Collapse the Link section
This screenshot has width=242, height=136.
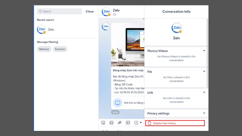[204, 92]
